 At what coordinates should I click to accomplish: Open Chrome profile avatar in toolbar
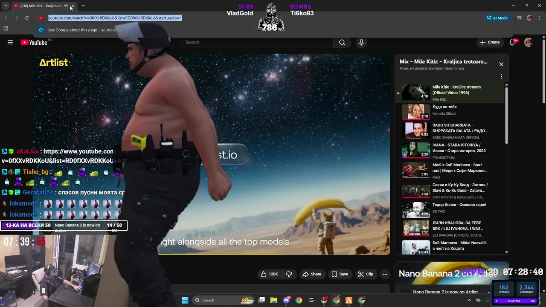pyautogui.click(x=529, y=18)
